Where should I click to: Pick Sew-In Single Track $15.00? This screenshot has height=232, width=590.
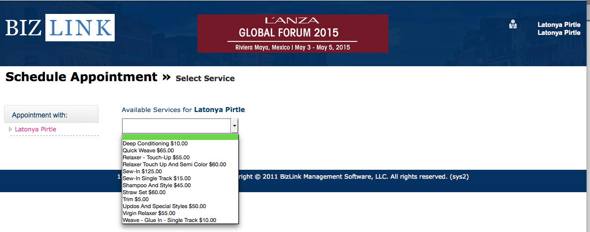point(180,178)
